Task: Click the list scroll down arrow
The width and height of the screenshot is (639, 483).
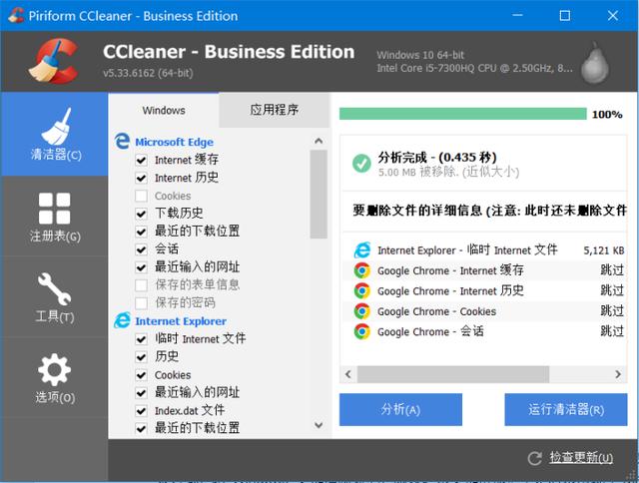Action: point(319,425)
